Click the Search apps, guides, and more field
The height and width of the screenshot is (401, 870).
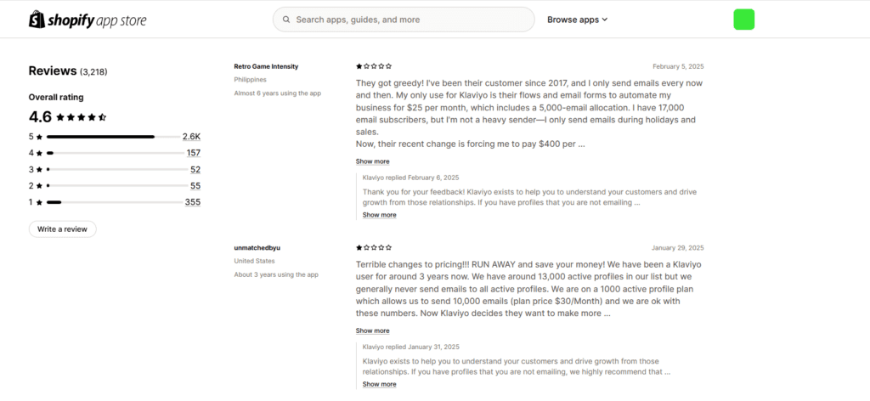pyautogui.click(x=408, y=20)
